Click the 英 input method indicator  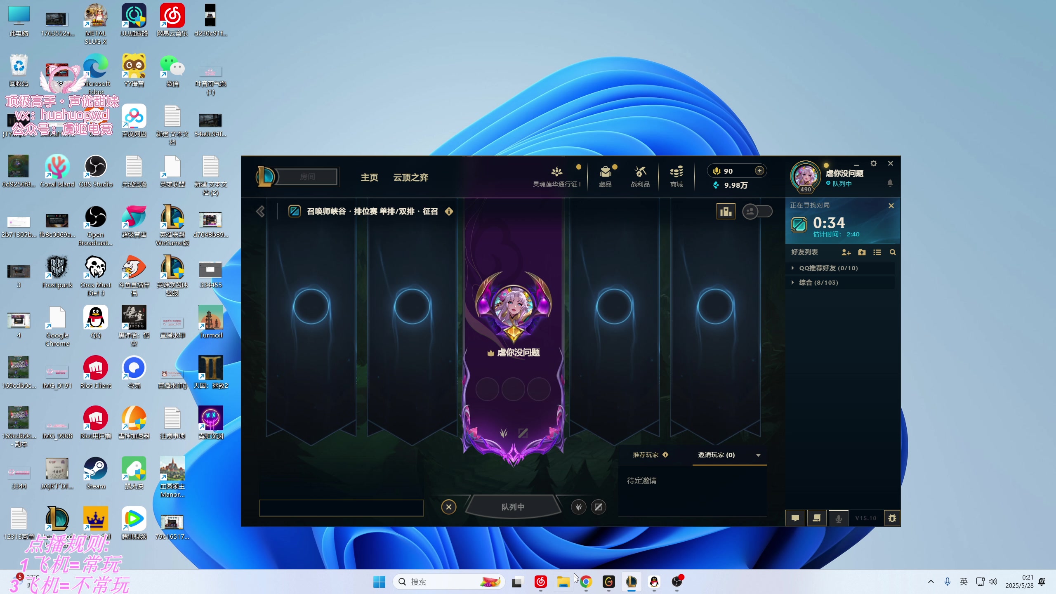(964, 582)
